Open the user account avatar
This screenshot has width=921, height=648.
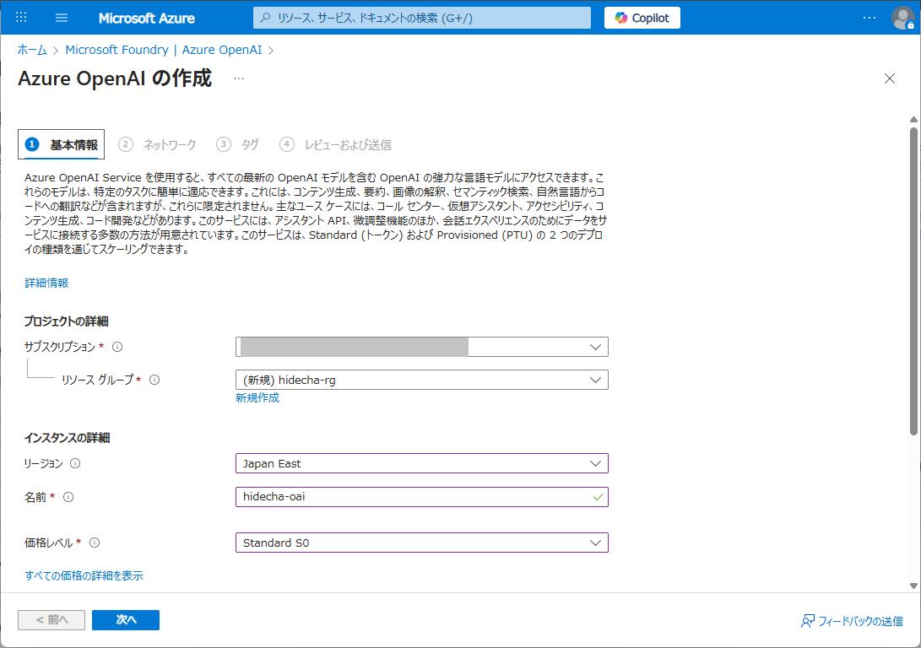click(x=902, y=18)
